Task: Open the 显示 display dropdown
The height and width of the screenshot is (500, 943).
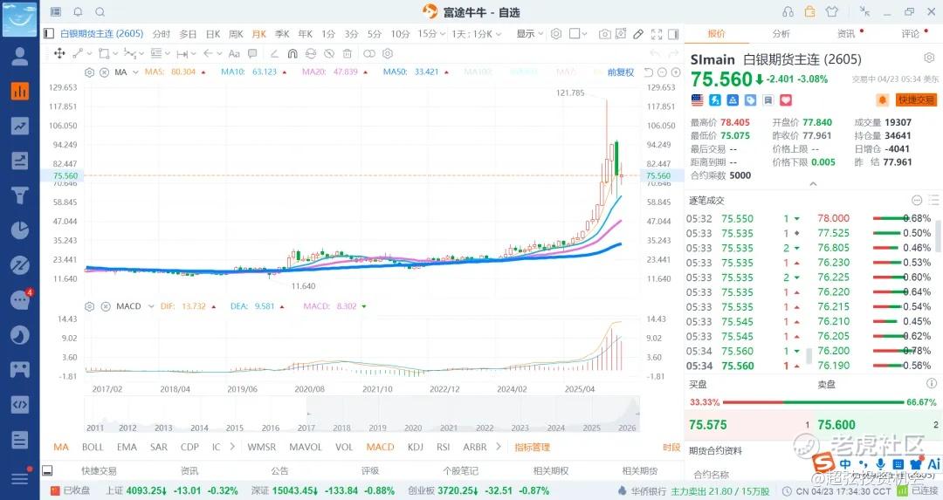Action: pos(529,34)
